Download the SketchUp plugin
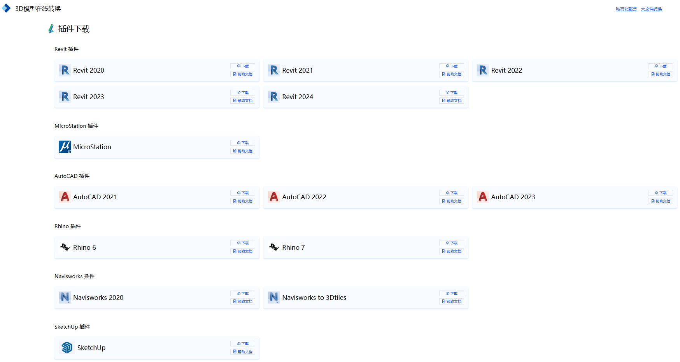 (x=243, y=343)
